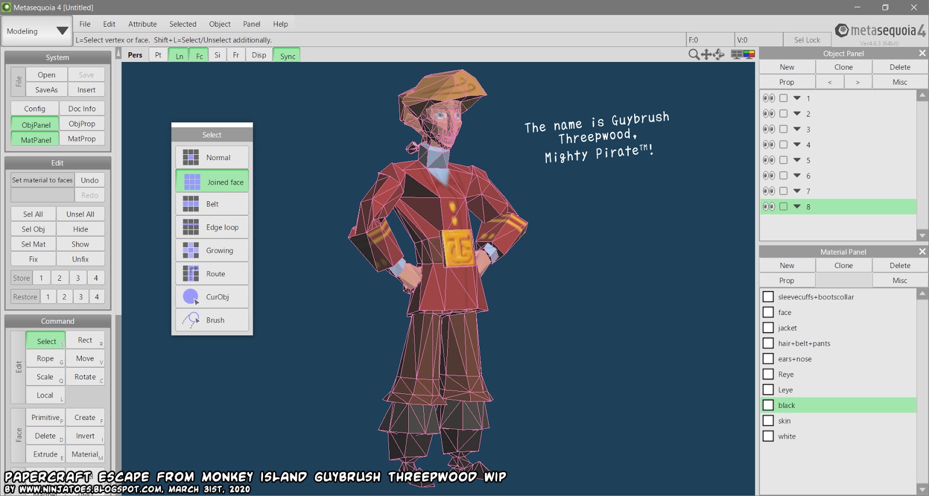Open the Object menu
Viewport: 929px width, 496px height.
pyautogui.click(x=219, y=24)
